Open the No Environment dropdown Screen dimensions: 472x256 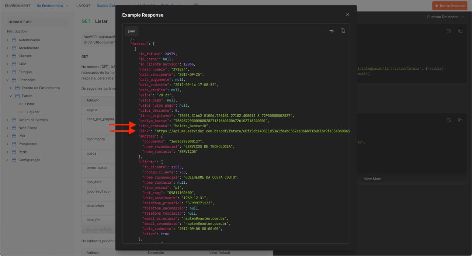(53, 6)
